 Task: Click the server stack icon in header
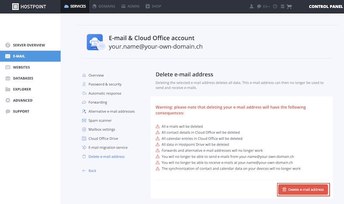283,6
